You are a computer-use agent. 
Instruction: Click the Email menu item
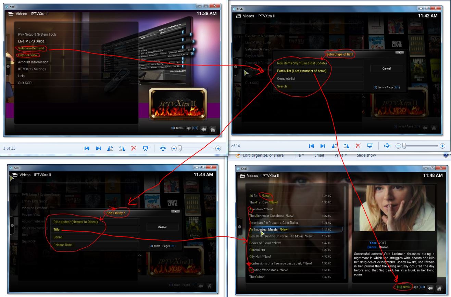(x=319, y=155)
